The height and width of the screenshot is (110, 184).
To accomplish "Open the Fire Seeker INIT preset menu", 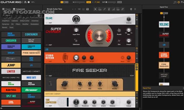I will point(50,76).
